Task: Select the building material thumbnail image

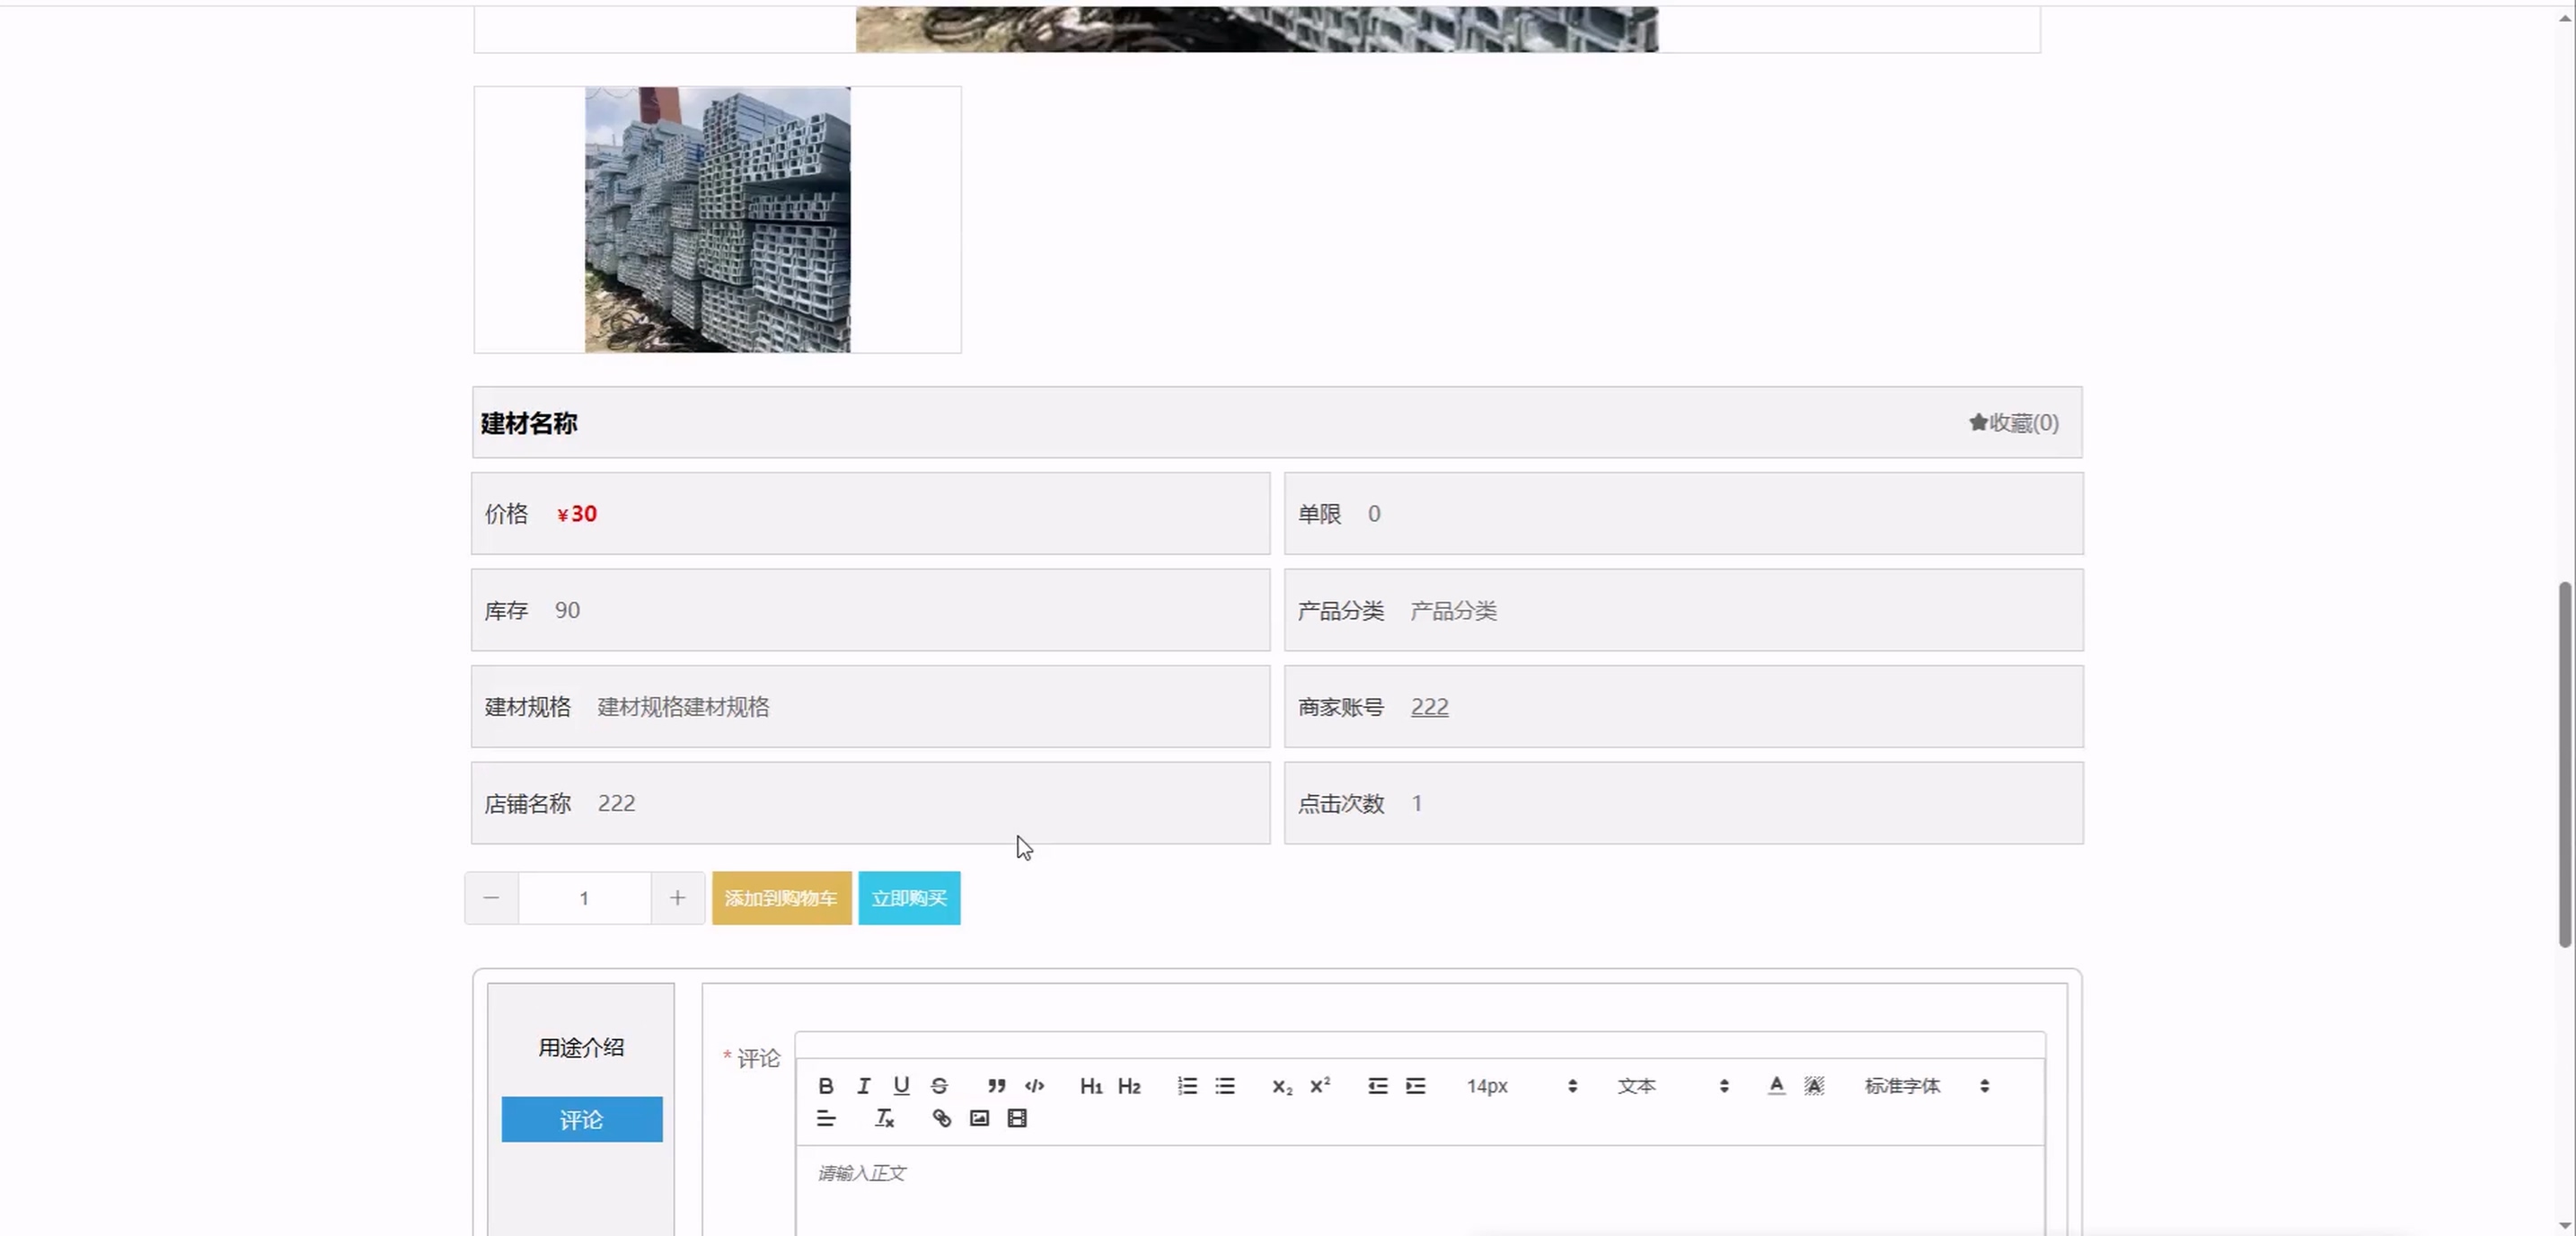Action: coord(717,219)
